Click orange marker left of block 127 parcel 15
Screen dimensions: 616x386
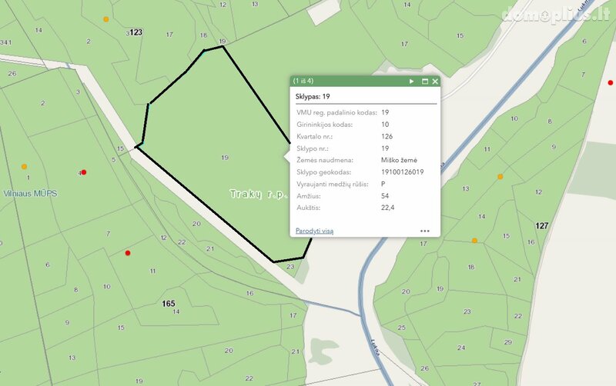click(474, 241)
